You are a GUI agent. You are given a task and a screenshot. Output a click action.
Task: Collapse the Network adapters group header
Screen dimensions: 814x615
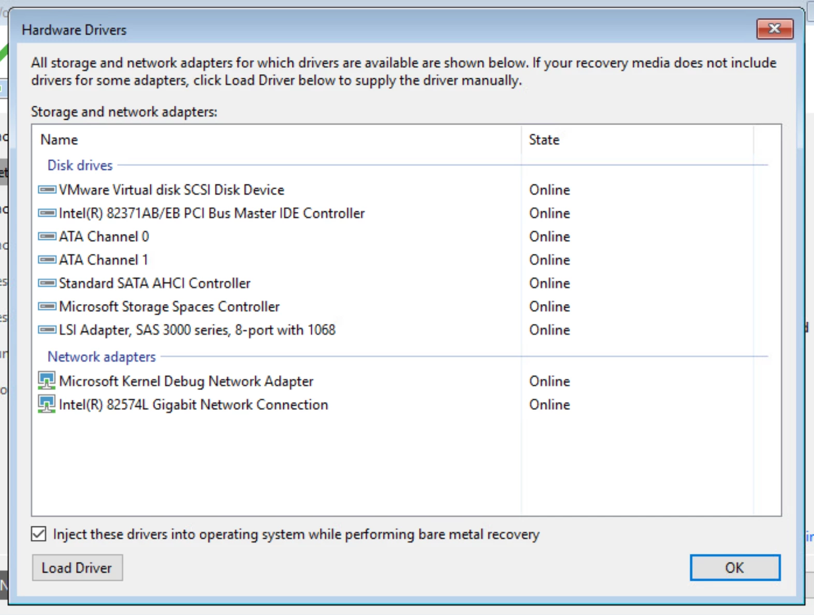(x=101, y=357)
